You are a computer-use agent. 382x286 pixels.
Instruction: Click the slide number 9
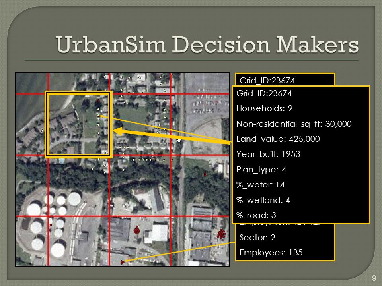[x=374, y=278]
